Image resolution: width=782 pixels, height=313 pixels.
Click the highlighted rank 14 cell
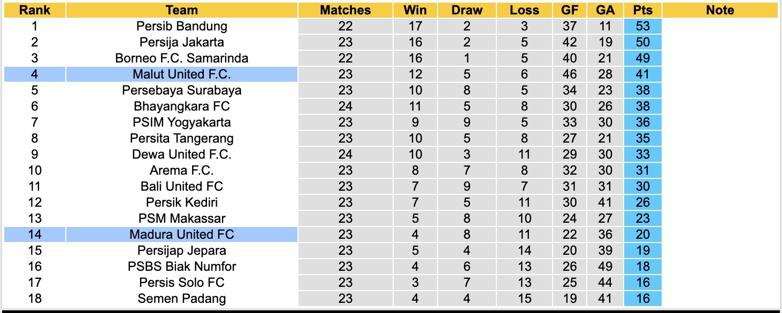pos(34,234)
